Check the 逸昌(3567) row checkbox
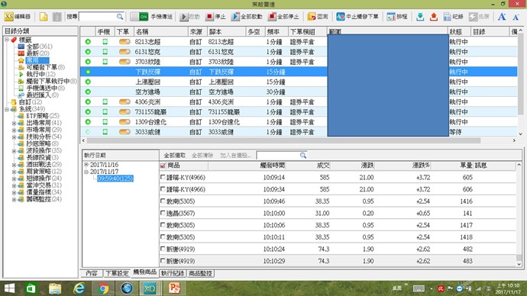This screenshot has width=527, height=296. pyautogui.click(x=163, y=213)
